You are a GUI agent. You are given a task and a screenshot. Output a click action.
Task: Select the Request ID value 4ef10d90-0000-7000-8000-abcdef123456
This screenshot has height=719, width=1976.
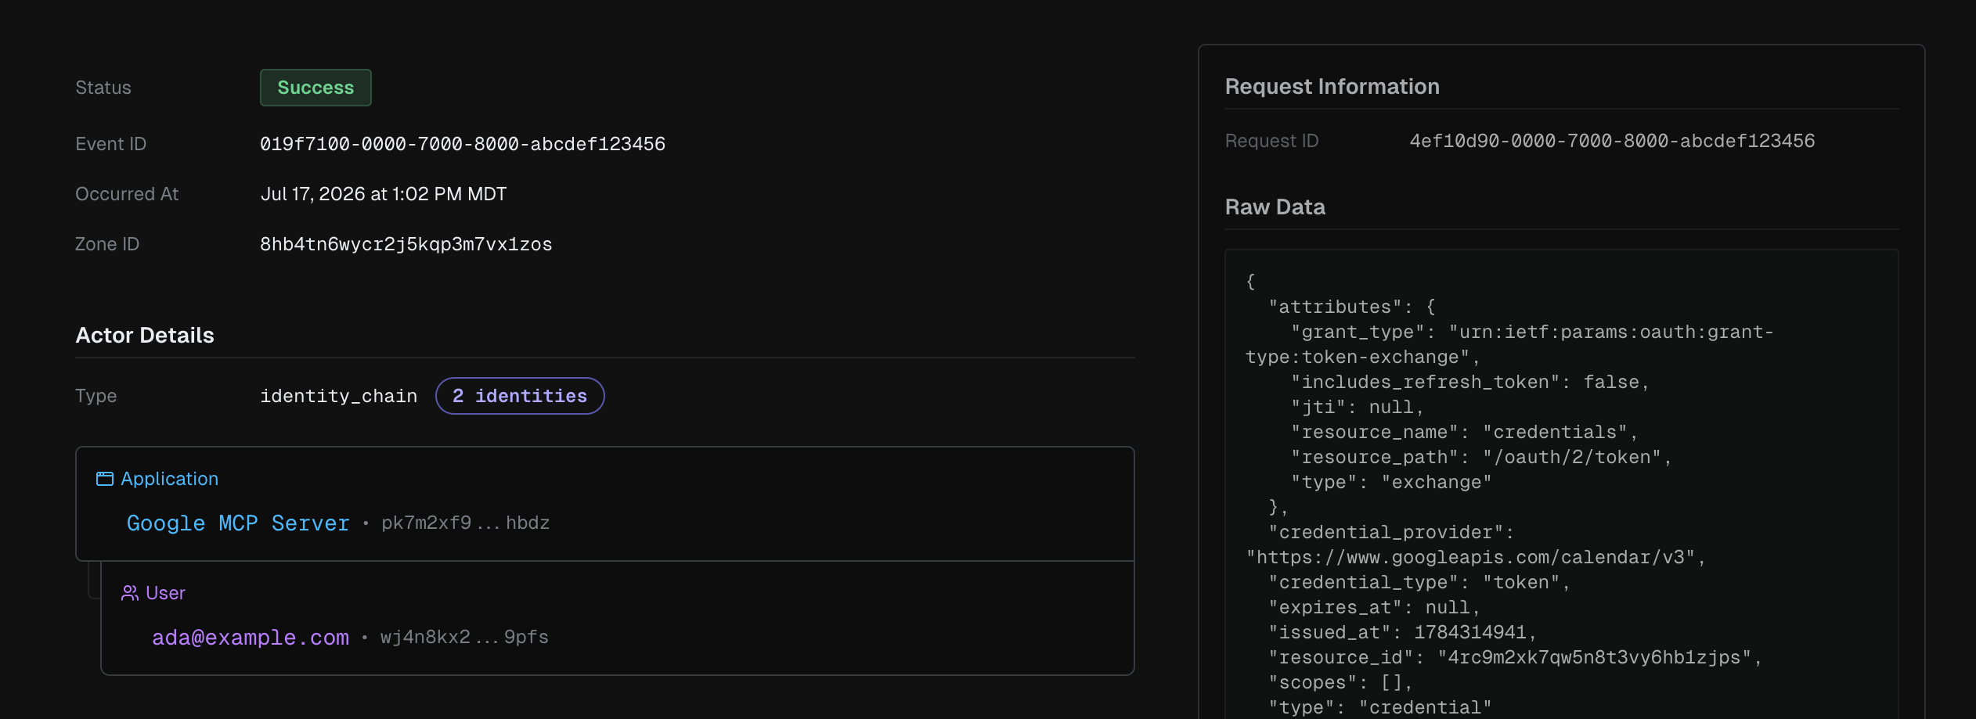(x=1612, y=141)
